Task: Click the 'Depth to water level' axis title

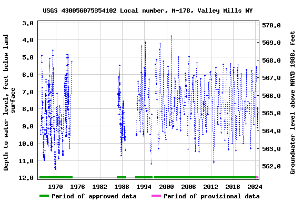Action: [x=9, y=103]
